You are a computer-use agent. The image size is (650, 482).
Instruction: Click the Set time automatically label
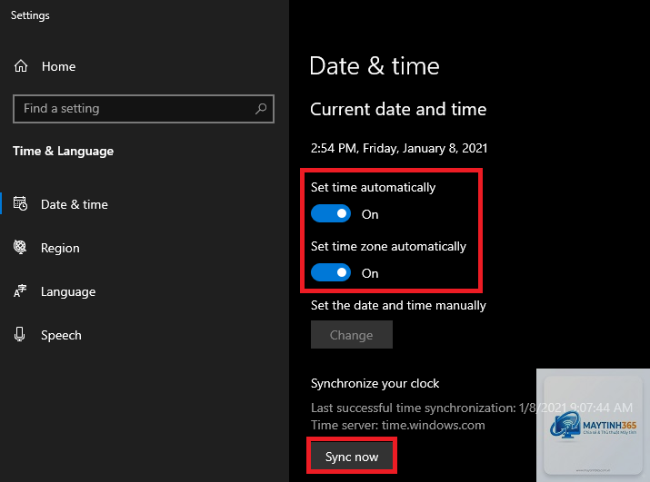pos(373,187)
